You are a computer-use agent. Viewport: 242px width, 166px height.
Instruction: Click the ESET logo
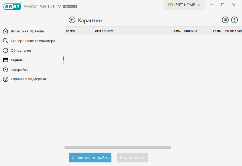[x=12, y=6]
